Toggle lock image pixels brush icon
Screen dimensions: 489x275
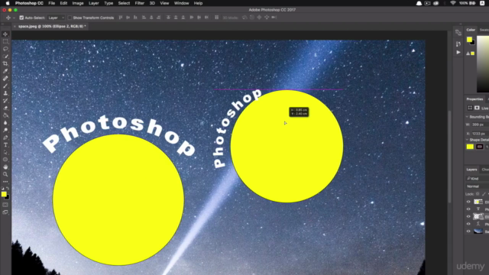[x=484, y=194]
